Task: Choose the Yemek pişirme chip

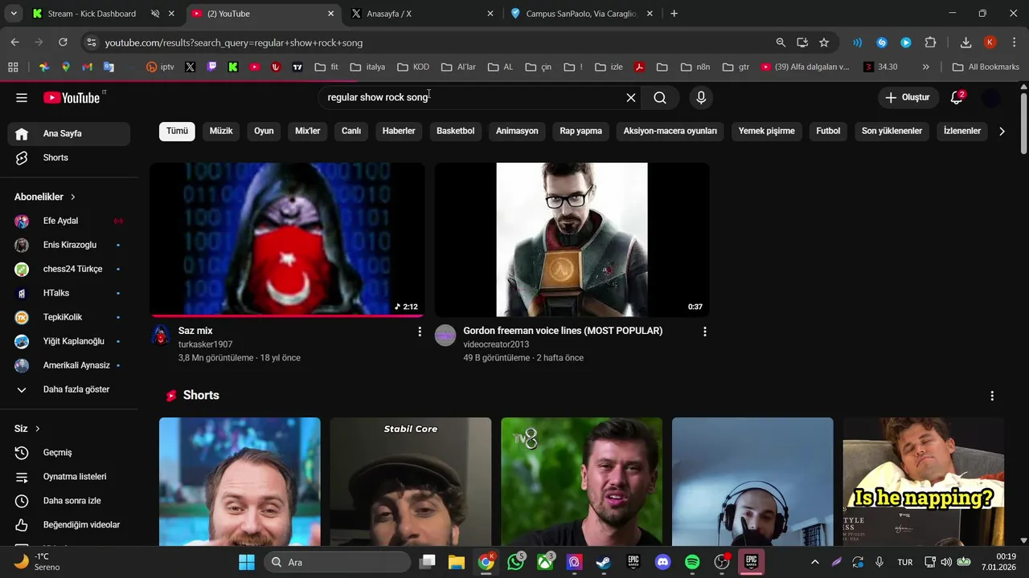Action: (x=766, y=131)
